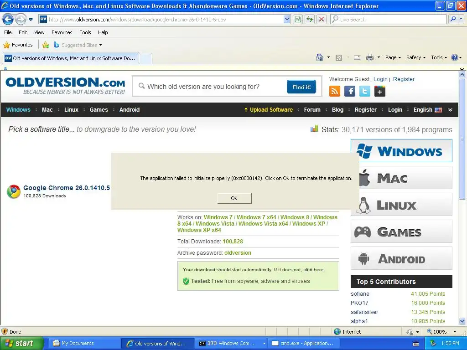
Task: Click the Live Search input box
Action: [388, 20]
